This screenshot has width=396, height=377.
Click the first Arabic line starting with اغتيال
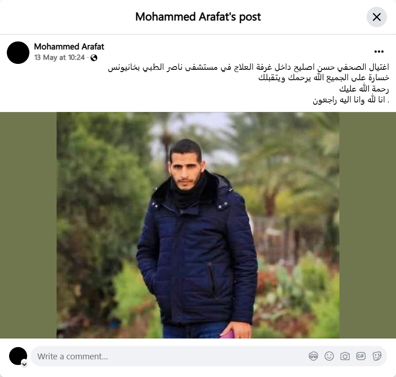tap(248, 67)
